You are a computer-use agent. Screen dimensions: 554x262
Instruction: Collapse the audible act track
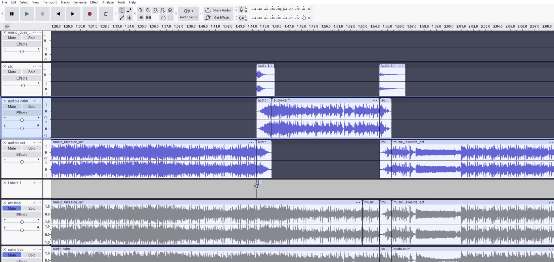34,143
